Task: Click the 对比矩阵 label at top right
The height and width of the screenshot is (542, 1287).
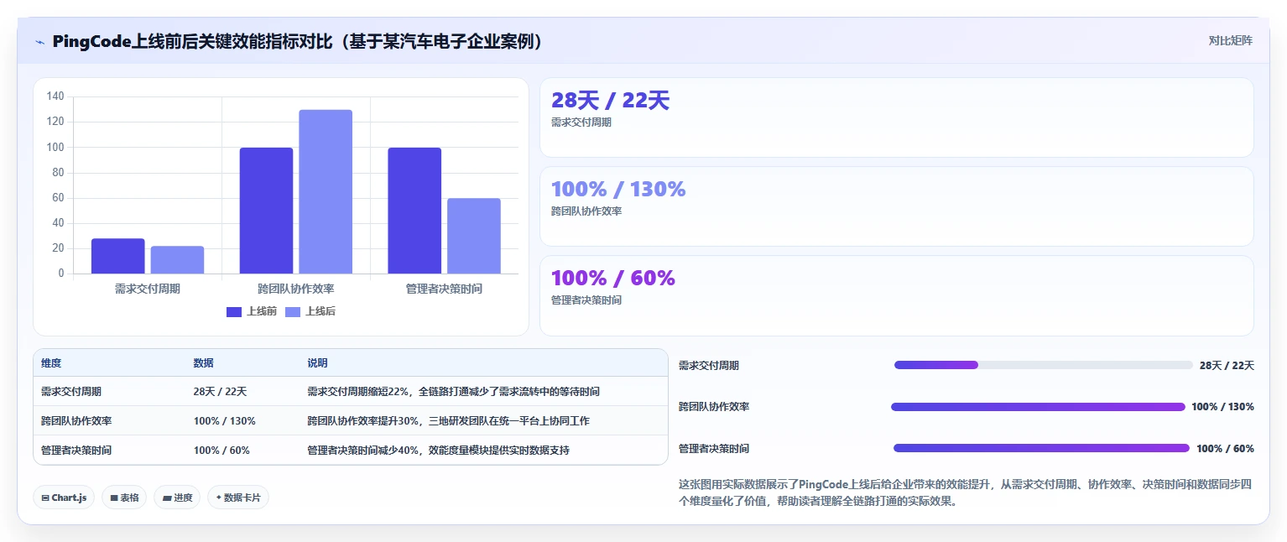Action: (x=1230, y=40)
